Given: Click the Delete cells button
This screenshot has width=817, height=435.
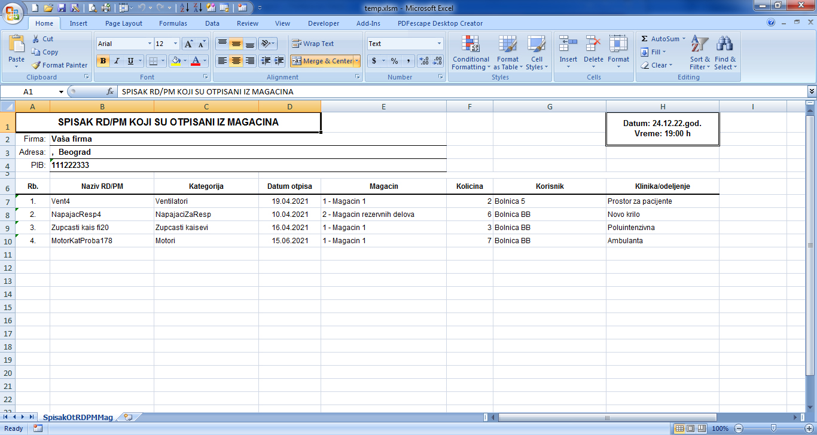Looking at the screenshot, I should click(593, 53).
